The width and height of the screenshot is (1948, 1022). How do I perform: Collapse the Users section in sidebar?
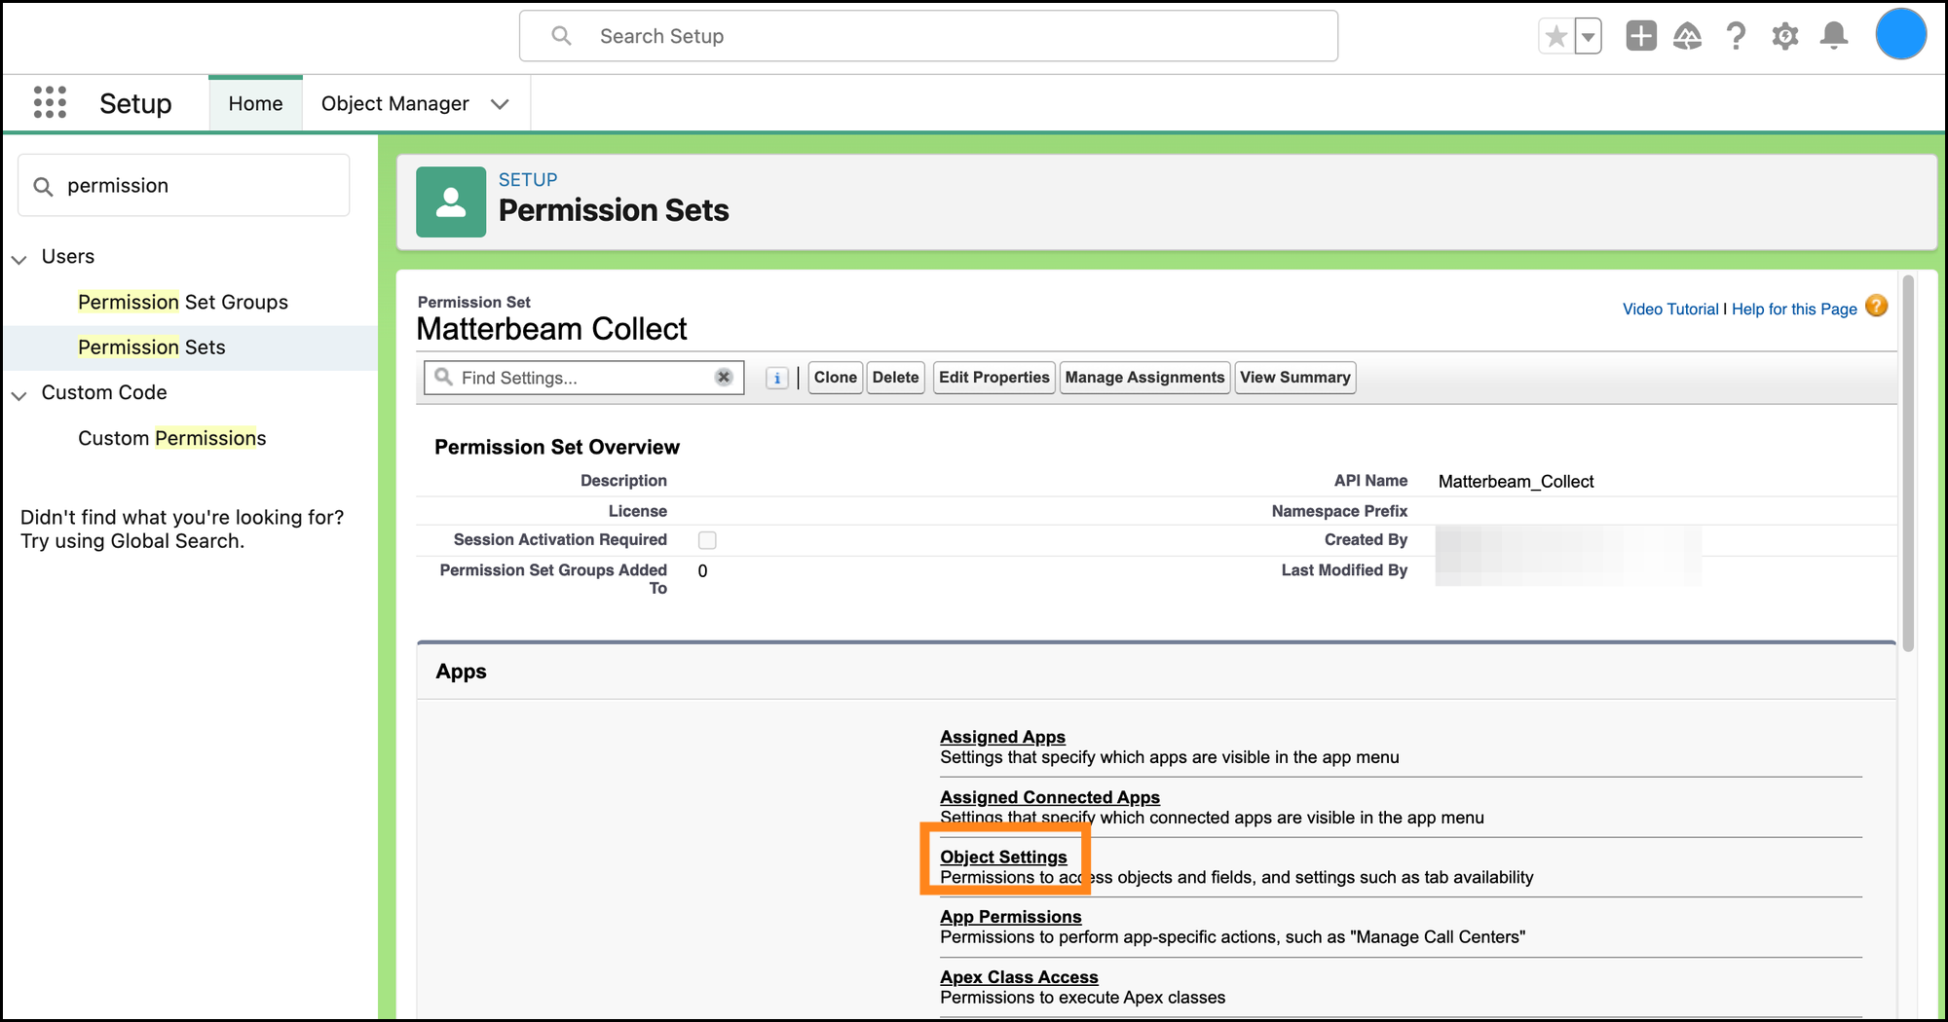[x=19, y=259]
